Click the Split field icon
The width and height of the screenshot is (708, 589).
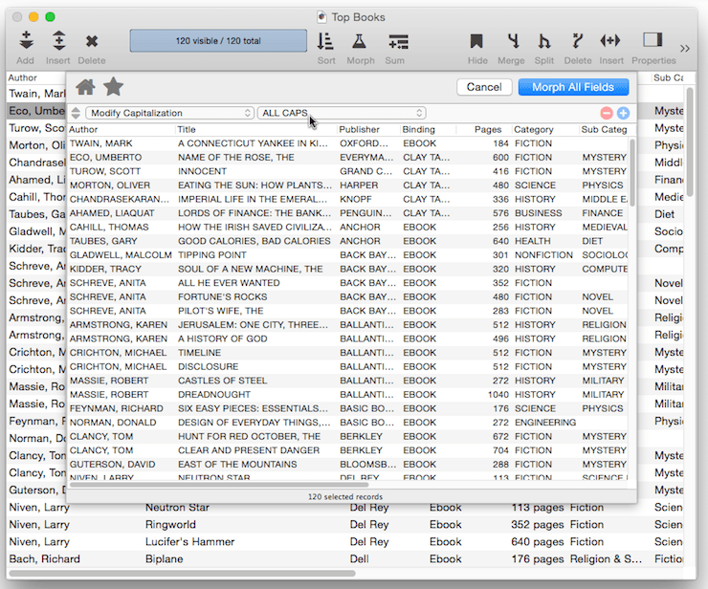click(544, 41)
